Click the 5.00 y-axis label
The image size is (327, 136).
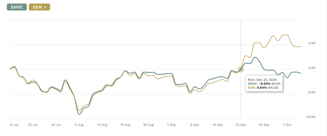312,43
